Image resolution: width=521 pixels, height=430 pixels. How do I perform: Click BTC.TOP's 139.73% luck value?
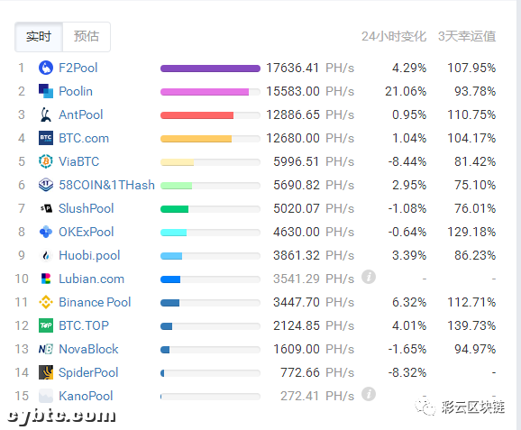pos(471,325)
